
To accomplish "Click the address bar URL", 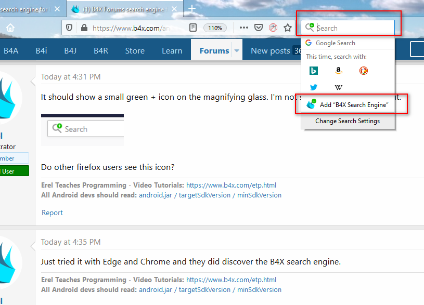I will point(131,28).
